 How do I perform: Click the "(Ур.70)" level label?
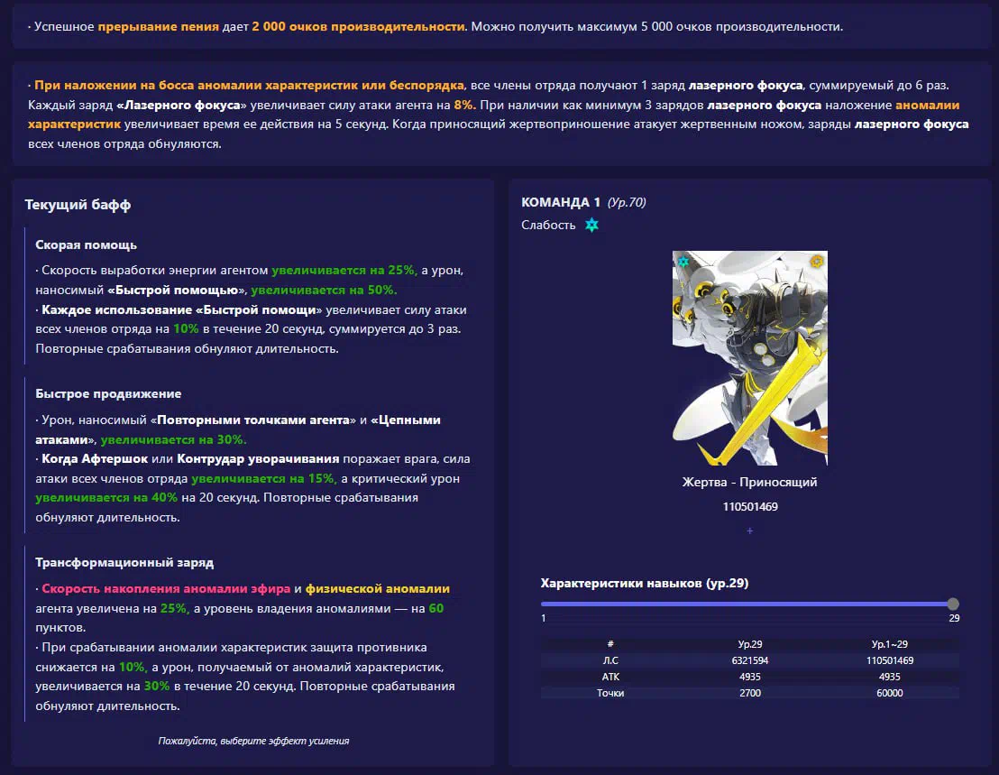[x=627, y=202]
